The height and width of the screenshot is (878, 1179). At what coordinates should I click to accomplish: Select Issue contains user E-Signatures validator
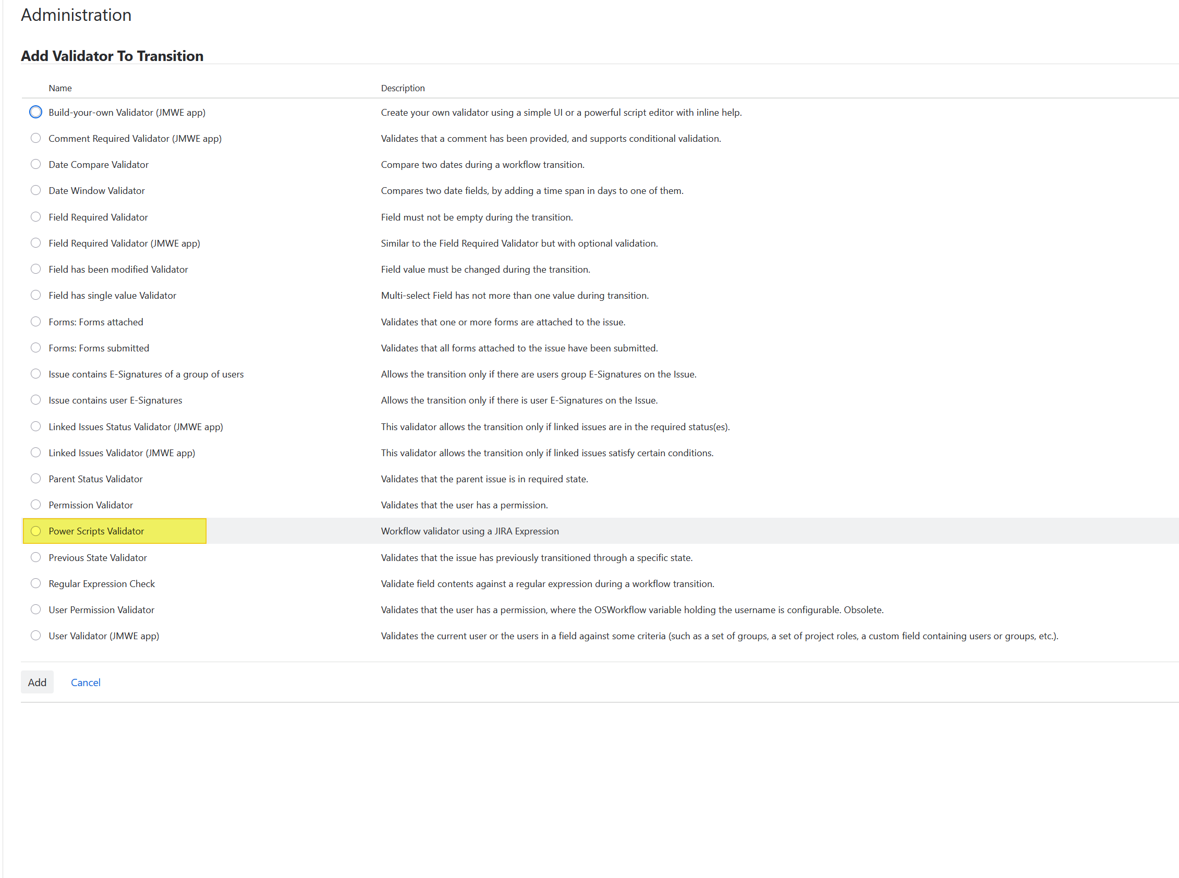tap(35, 399)
